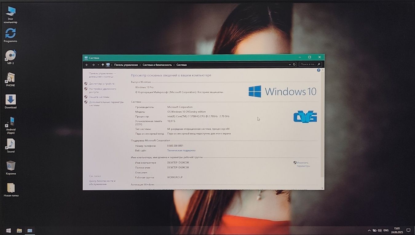The height and width of the screenshot is (235, 415).
Task: Select the MP-3 desktop shortcut
Action: pyautogui.click(x=10, y=57)
